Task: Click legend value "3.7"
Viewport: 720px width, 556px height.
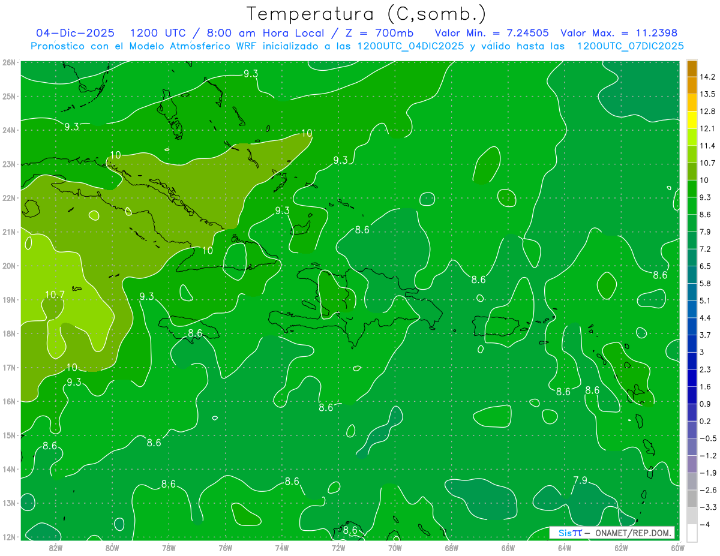Action: (706, 335)
